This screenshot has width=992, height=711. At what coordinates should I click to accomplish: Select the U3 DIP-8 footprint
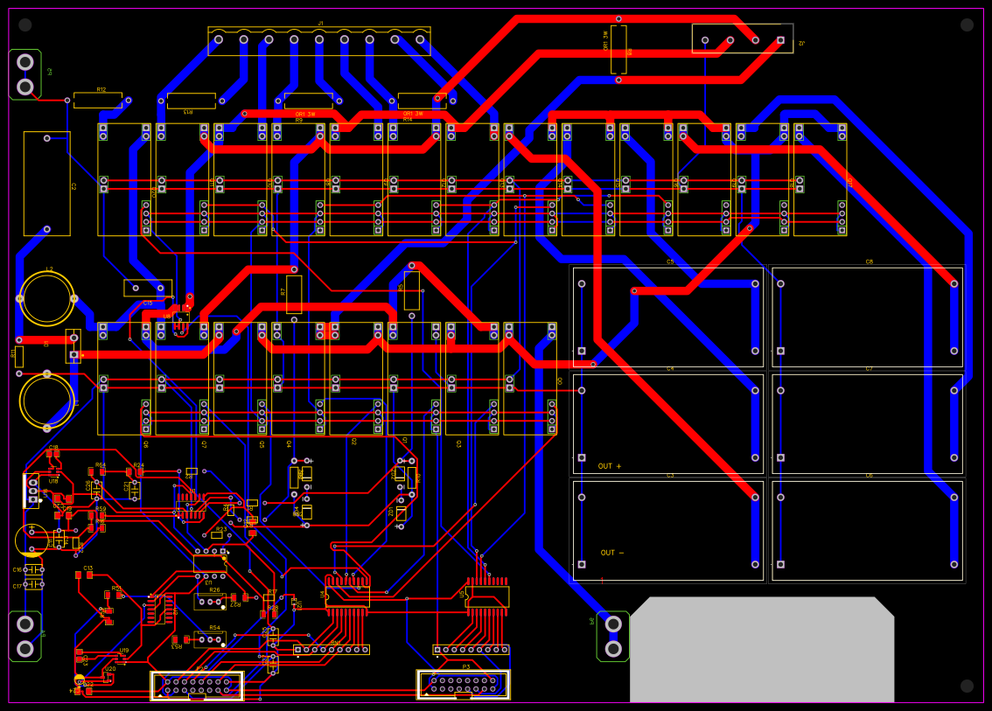[210, 563]
